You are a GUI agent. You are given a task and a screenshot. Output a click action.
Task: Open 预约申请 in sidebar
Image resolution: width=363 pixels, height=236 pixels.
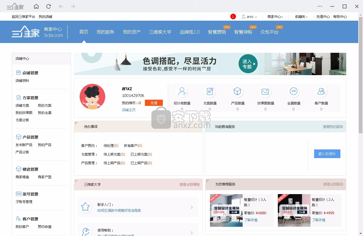tap(45, 227)
